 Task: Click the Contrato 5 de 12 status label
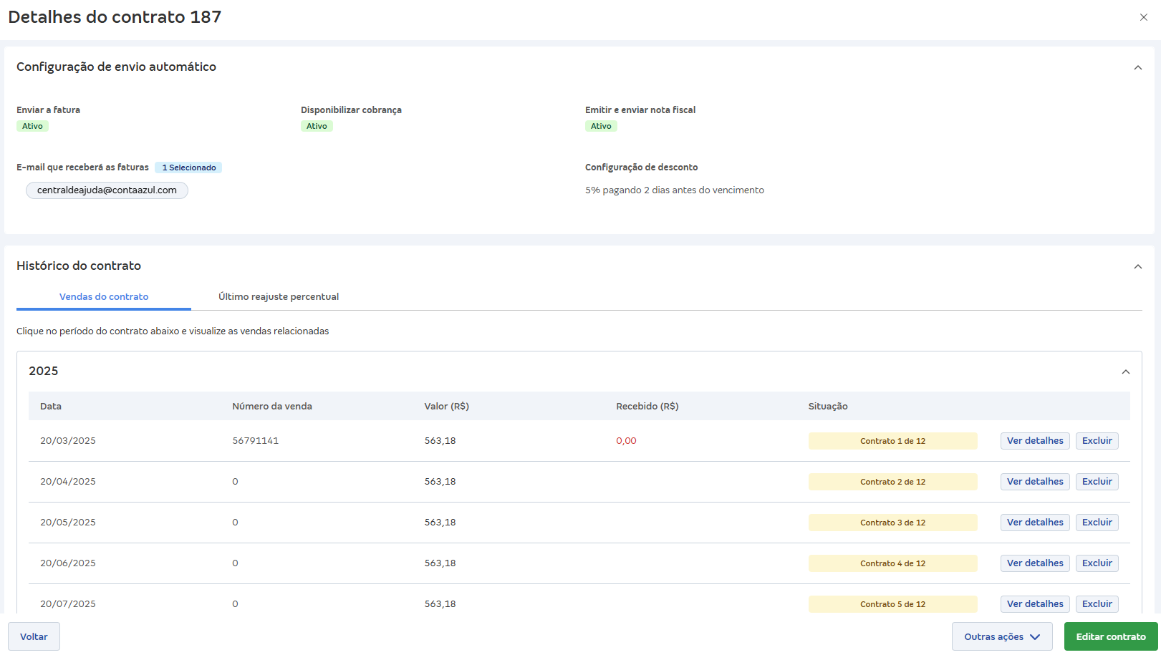pyautogui.click(x=892, y=604)
